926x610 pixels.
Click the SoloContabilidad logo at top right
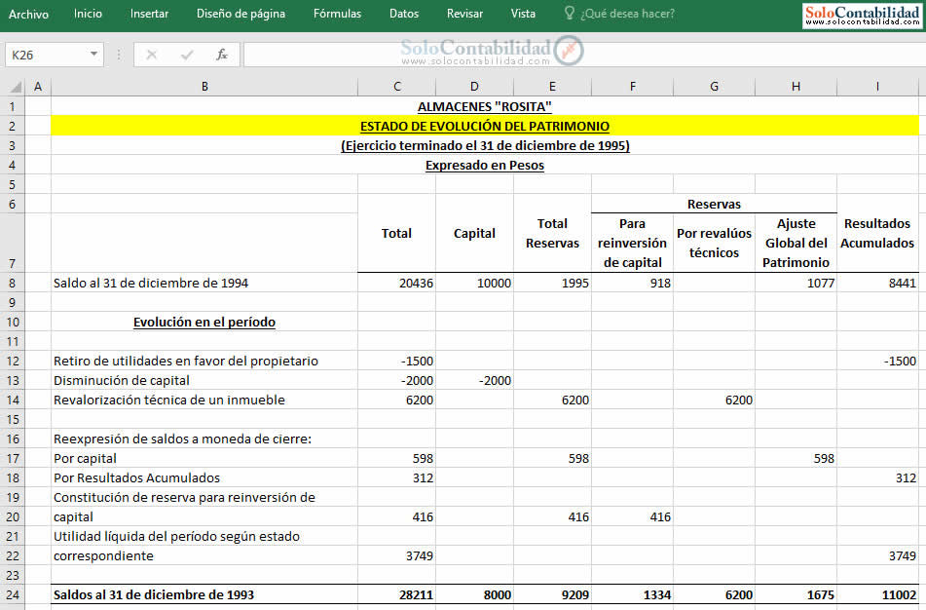coord(863,15)
